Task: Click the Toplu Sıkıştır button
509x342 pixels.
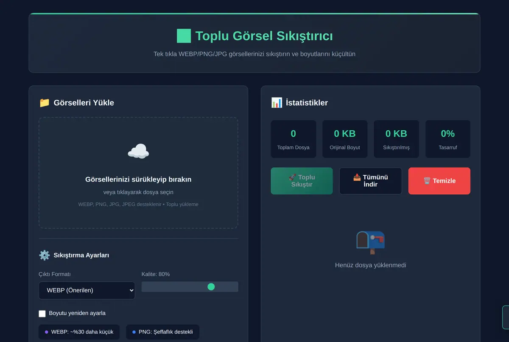Action: [x=302, y=181]
